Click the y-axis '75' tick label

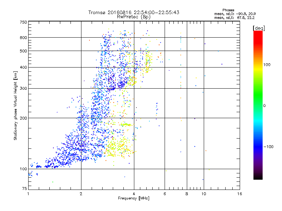[x=25, y=188]
